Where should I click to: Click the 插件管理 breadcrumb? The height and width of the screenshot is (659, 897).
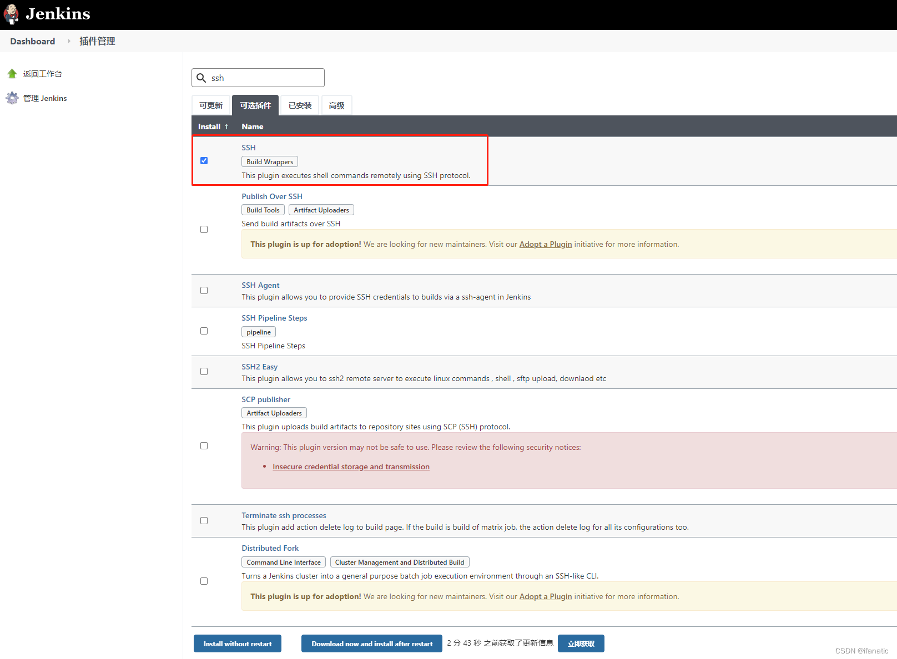tap(97, 41)
